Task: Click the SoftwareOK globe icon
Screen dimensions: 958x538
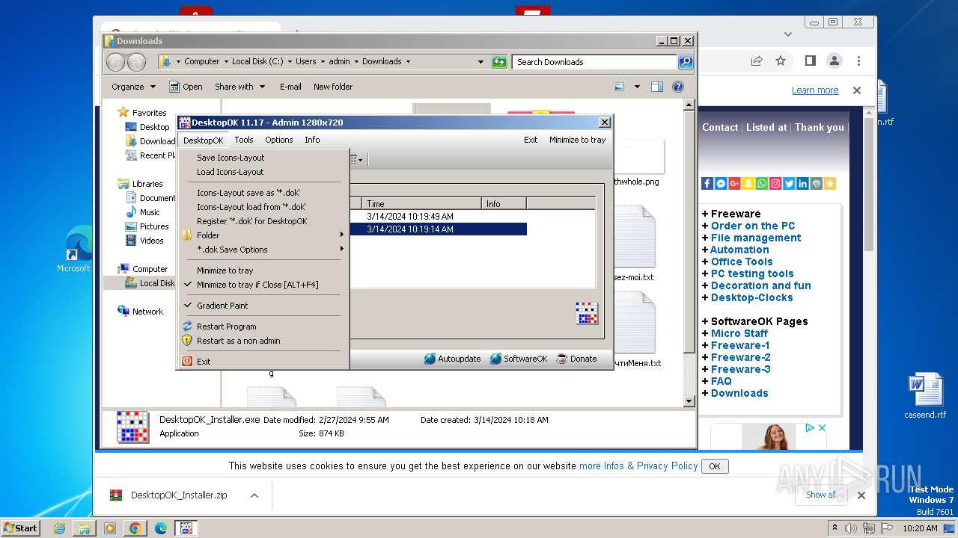Action: tap(495, 359)
